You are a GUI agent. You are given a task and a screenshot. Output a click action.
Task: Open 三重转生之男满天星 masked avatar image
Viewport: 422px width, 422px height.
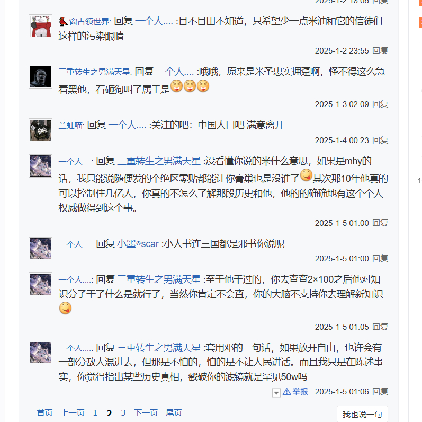41,77
